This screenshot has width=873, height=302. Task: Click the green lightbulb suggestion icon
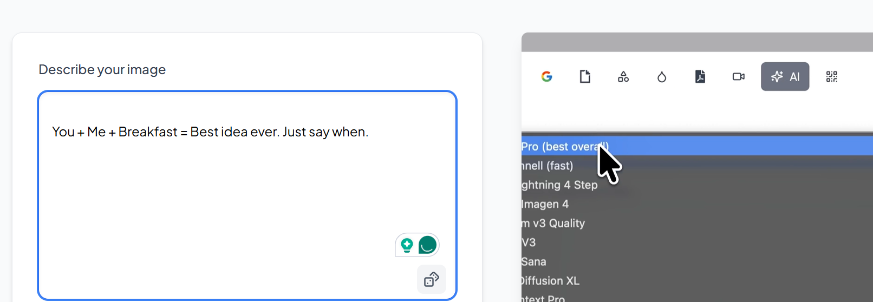407,245
